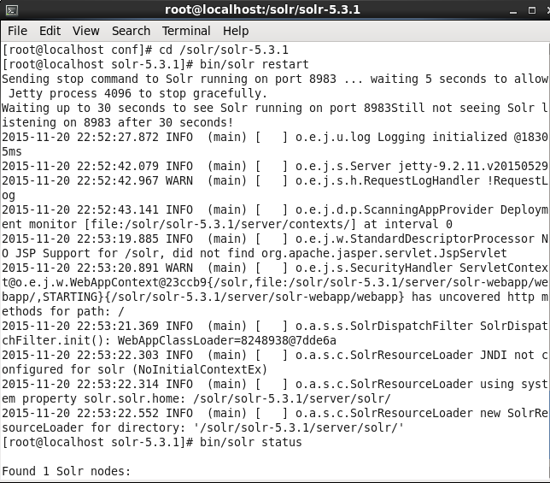Open the Terminal menu
This screenshot has height=483, width=550.
click(186, 31)
